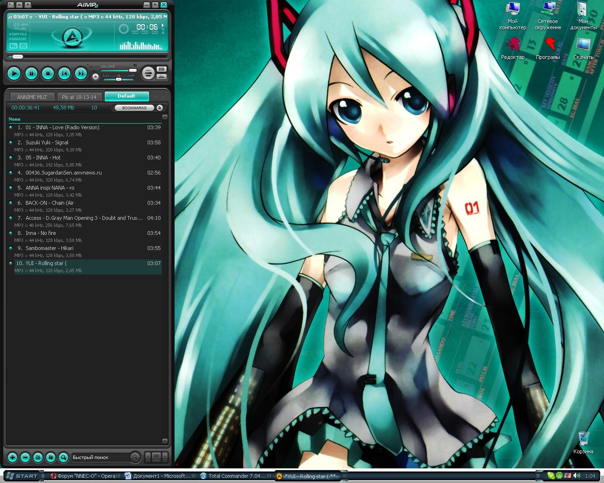Open Редактор desktop shortcut

click(512, 49)
